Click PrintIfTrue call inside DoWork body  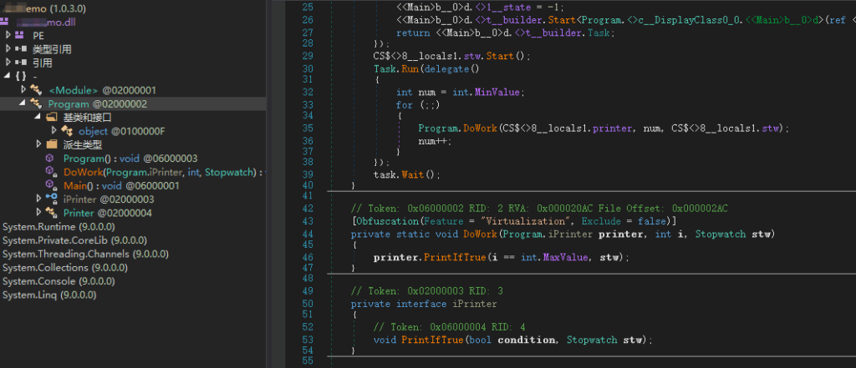tap(456, 258)
